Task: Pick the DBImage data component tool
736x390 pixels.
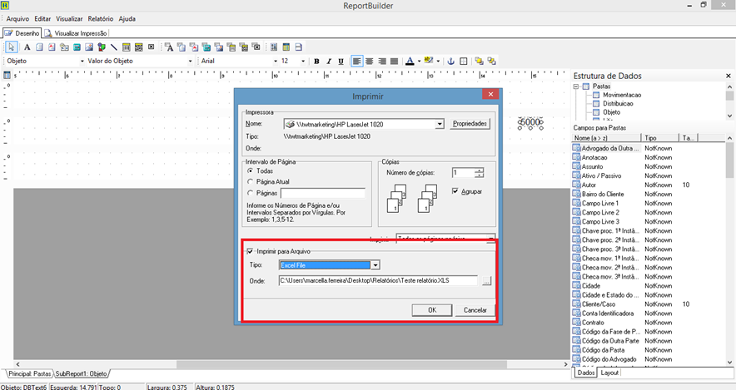Action: 219,47
